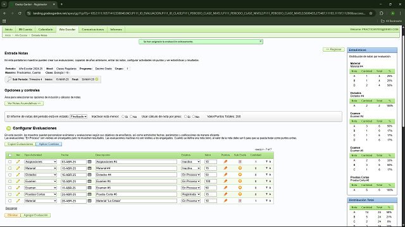Open Estatus dropdown for Material "La Célula"
405x227 pixels.
click(190, 201)
